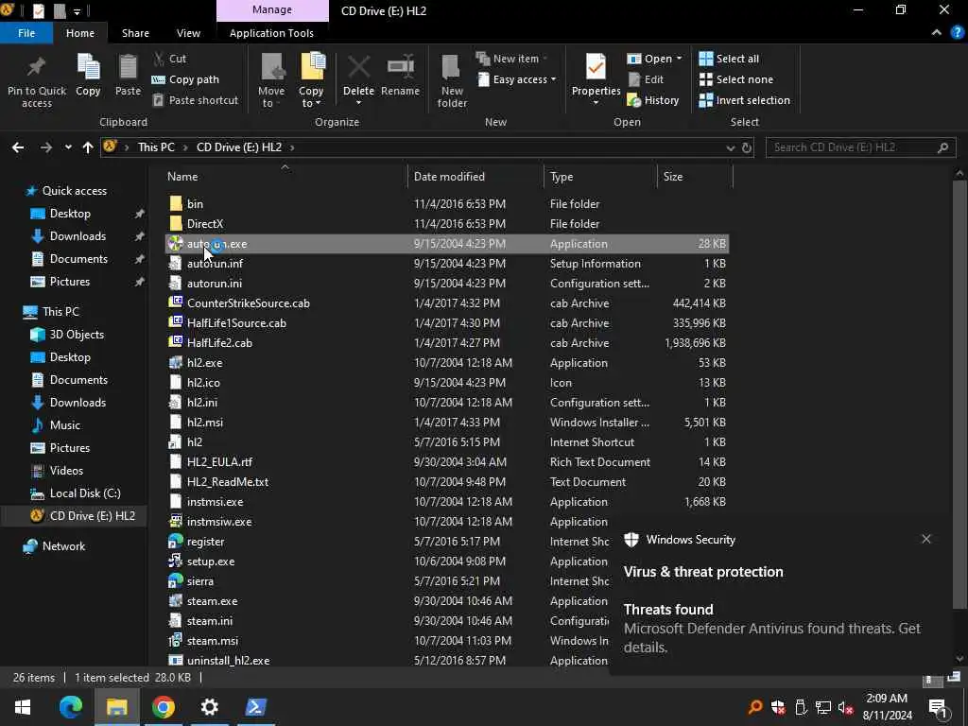Select the HalfLife2.cab file
The image size is (968, 726).
(x=219, y=342)
